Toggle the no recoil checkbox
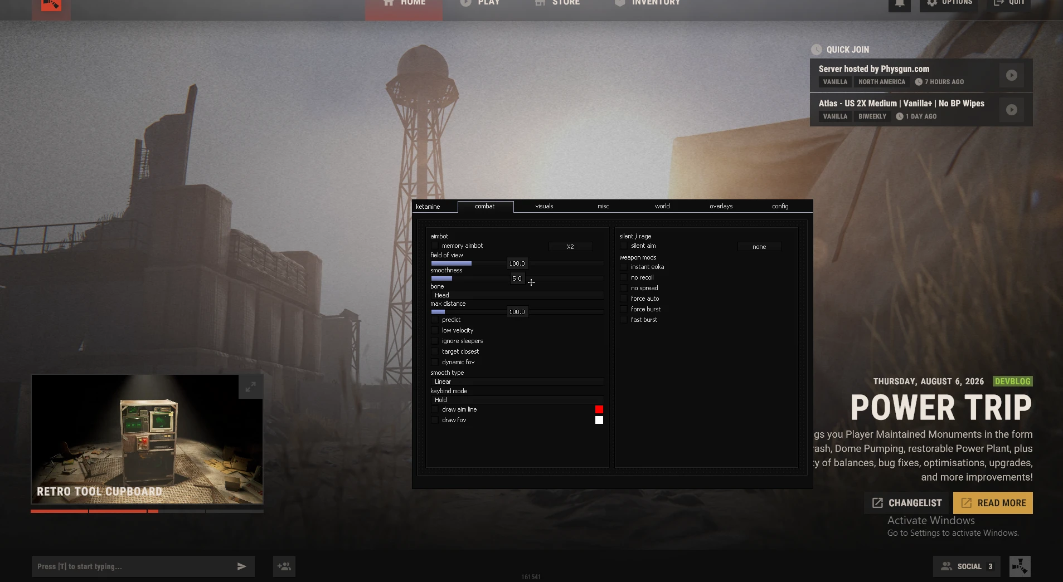The width and height of the screenshot is (1063, 582). coord(624,277)
